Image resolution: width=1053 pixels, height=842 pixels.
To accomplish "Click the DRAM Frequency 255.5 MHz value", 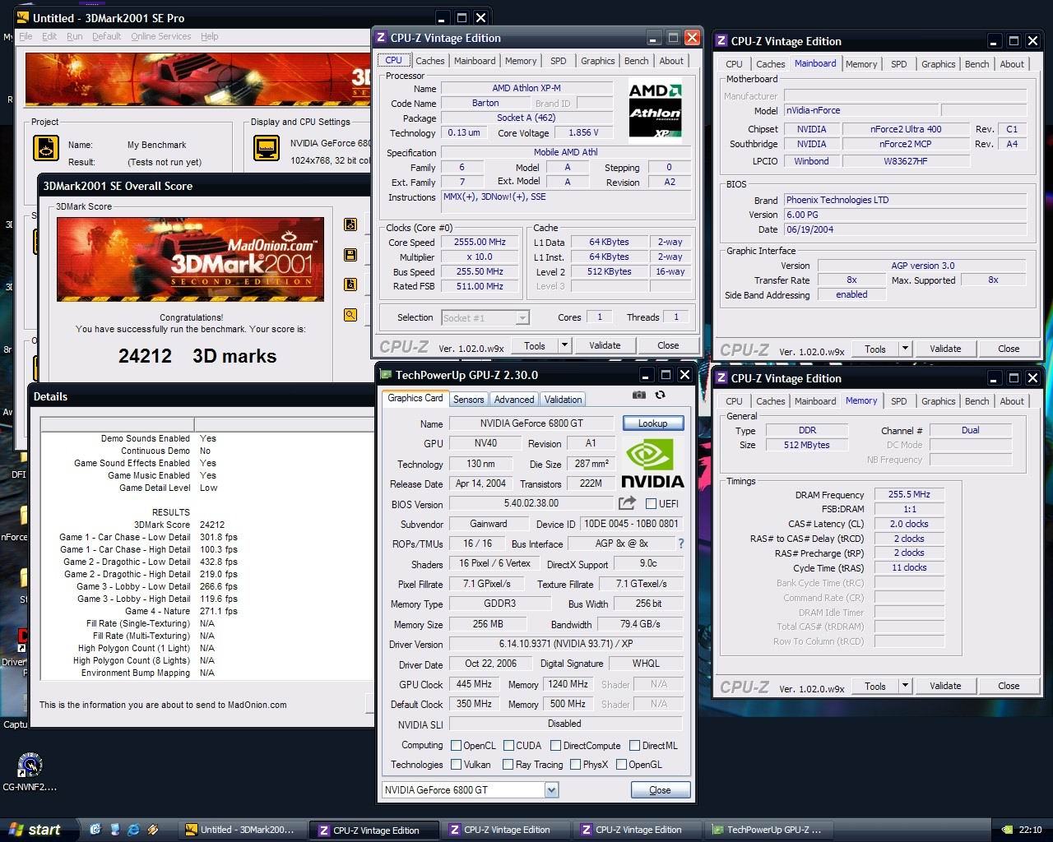I will pyautogui.click(x=909, y=495).
